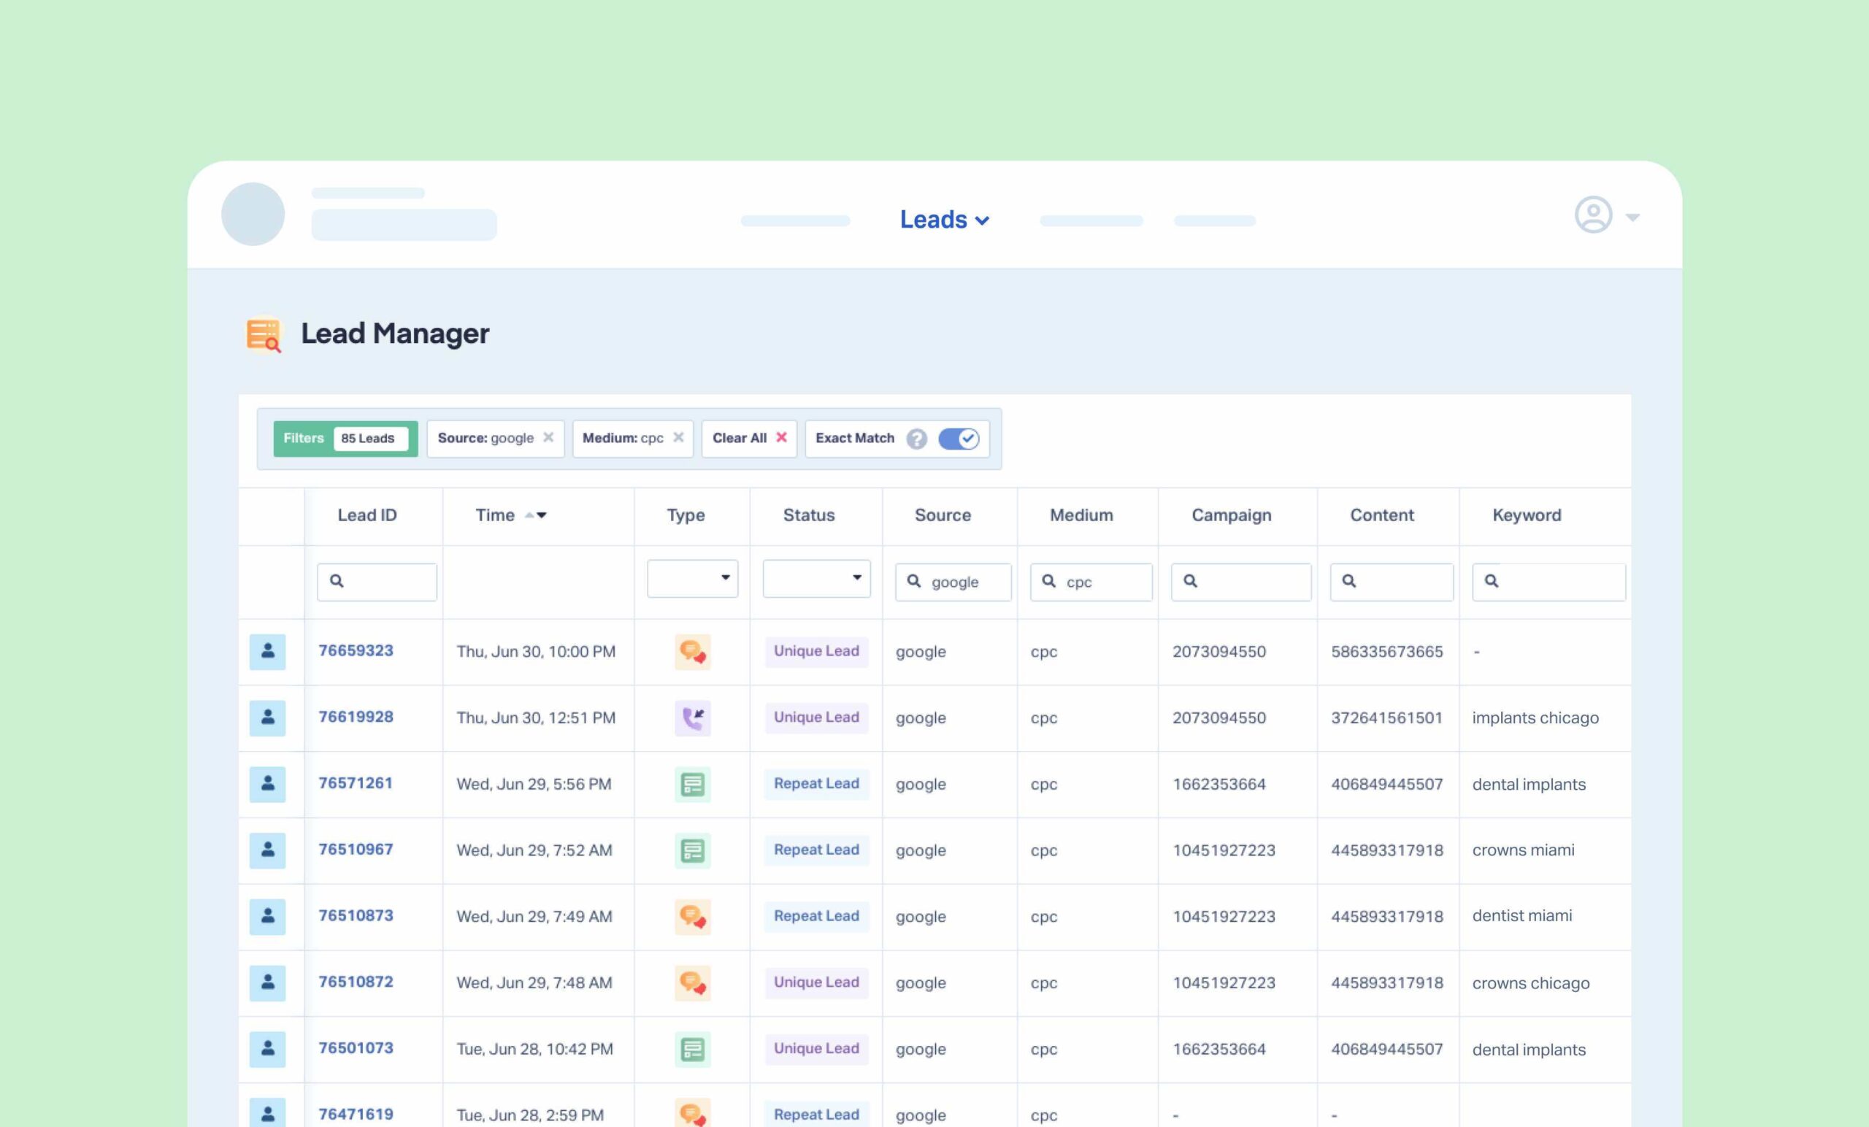Click the Lead ID search input field
This screenshot has width=1869, height=1127.
pyautogui.click(x=377, y=581)
